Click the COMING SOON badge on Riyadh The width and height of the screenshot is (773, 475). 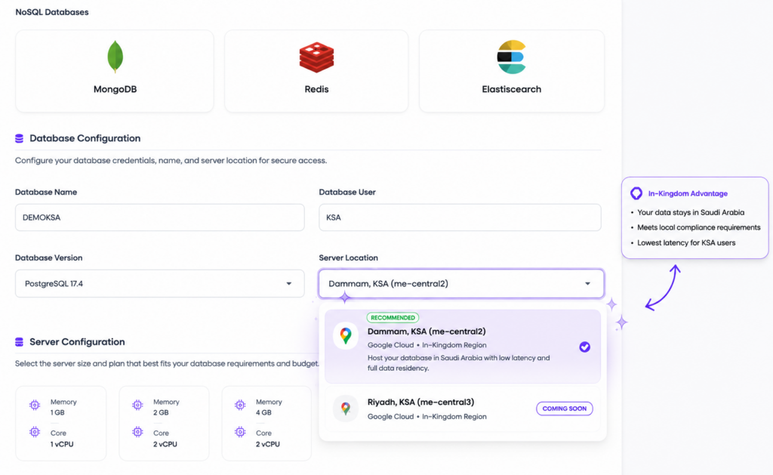pos(565,409)
